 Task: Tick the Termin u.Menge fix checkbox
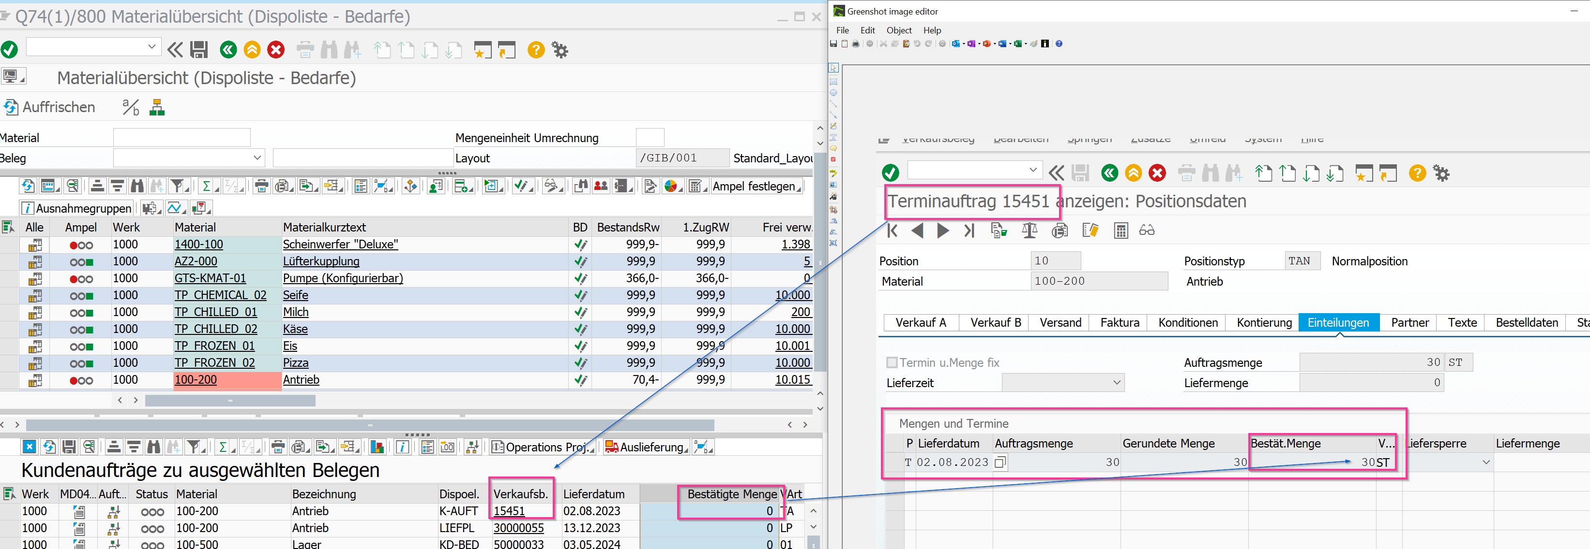(892, 362)
